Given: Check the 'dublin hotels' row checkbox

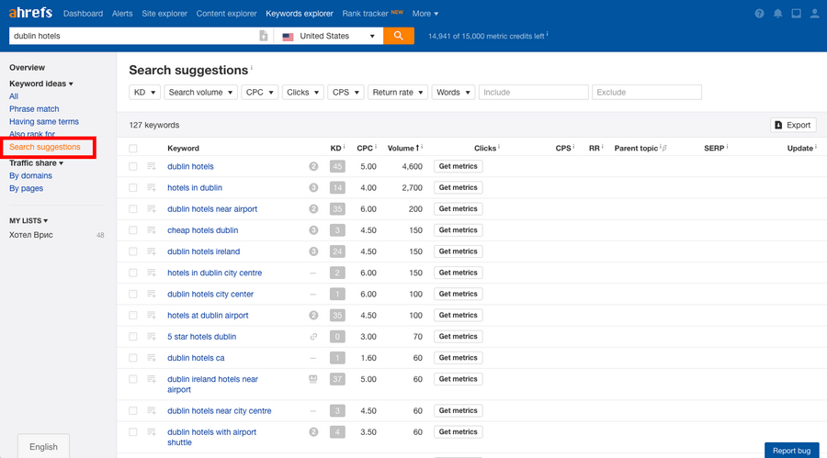Looking at the screenshot, I should point(133,166).
